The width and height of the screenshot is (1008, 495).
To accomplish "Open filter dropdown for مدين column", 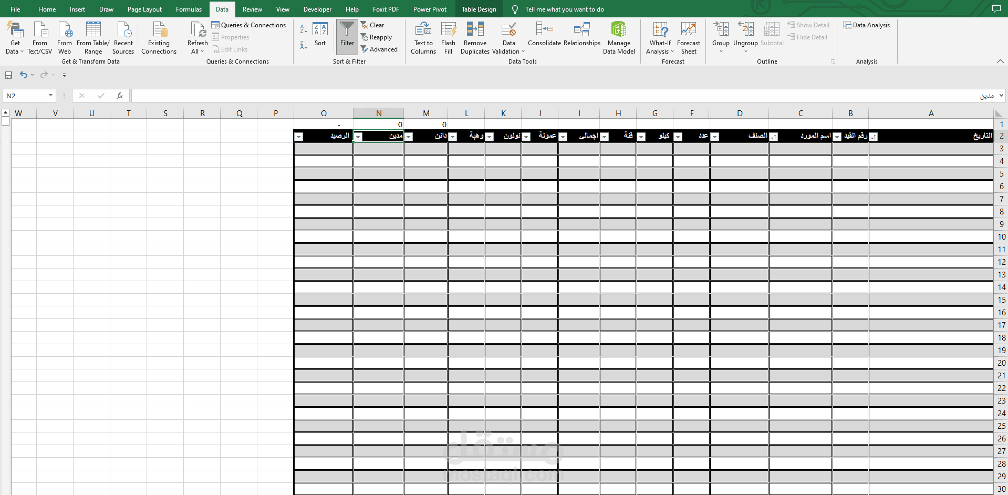I will pyautogui.click(x=358, y=137).
